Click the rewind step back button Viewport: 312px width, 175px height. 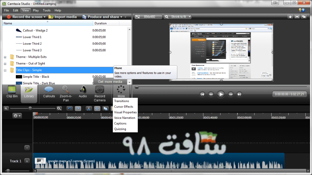pyautogui.click(x=211, y=94)
